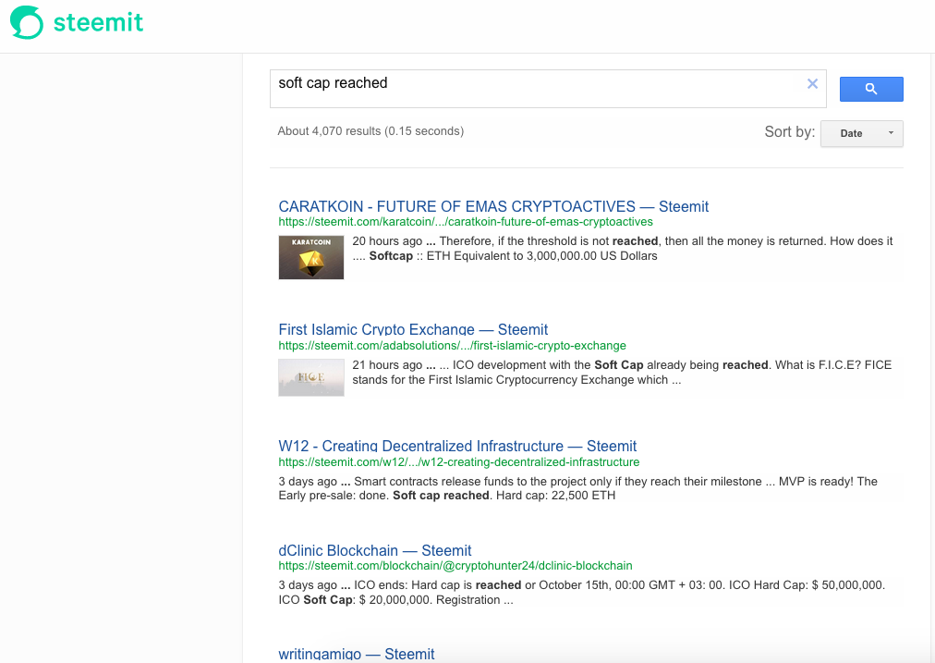Click the snippet mentioning Softcap 3,000,000.00 US Dollars

click(x=623, y=249)
